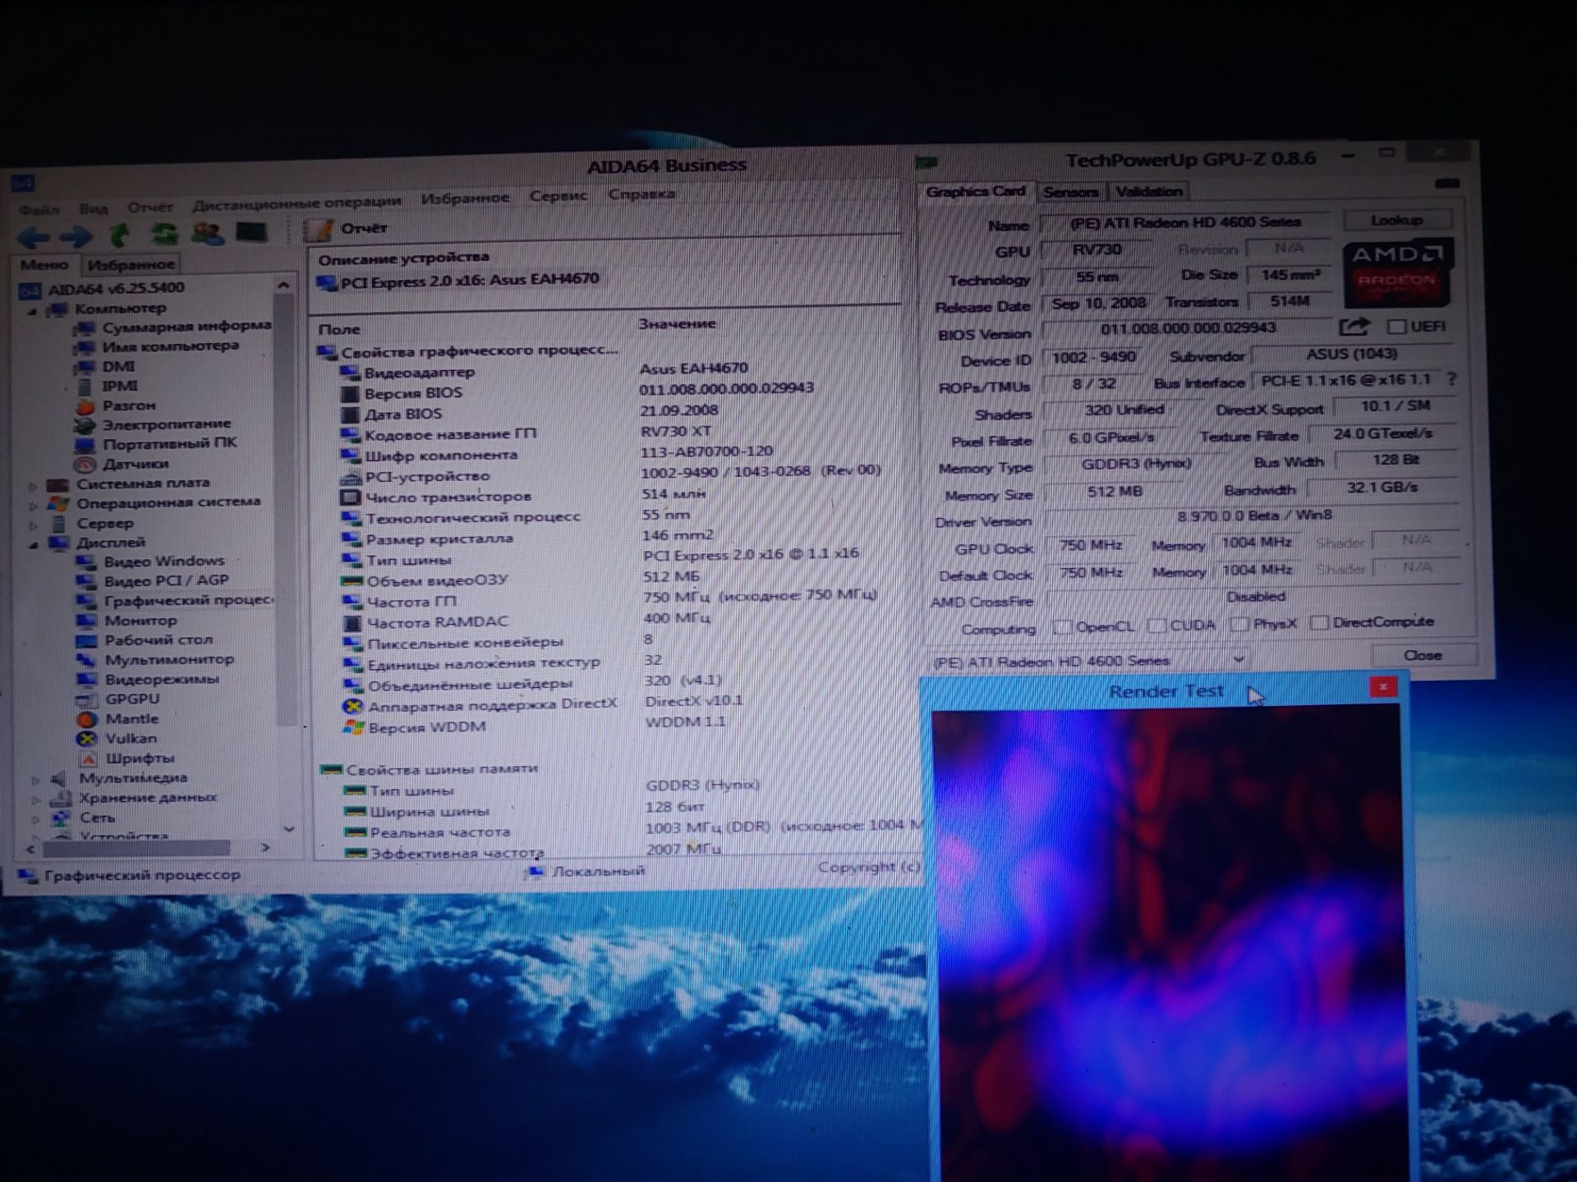Click the AMD Radeon logo in GPU-Z

coord(1397,273)
